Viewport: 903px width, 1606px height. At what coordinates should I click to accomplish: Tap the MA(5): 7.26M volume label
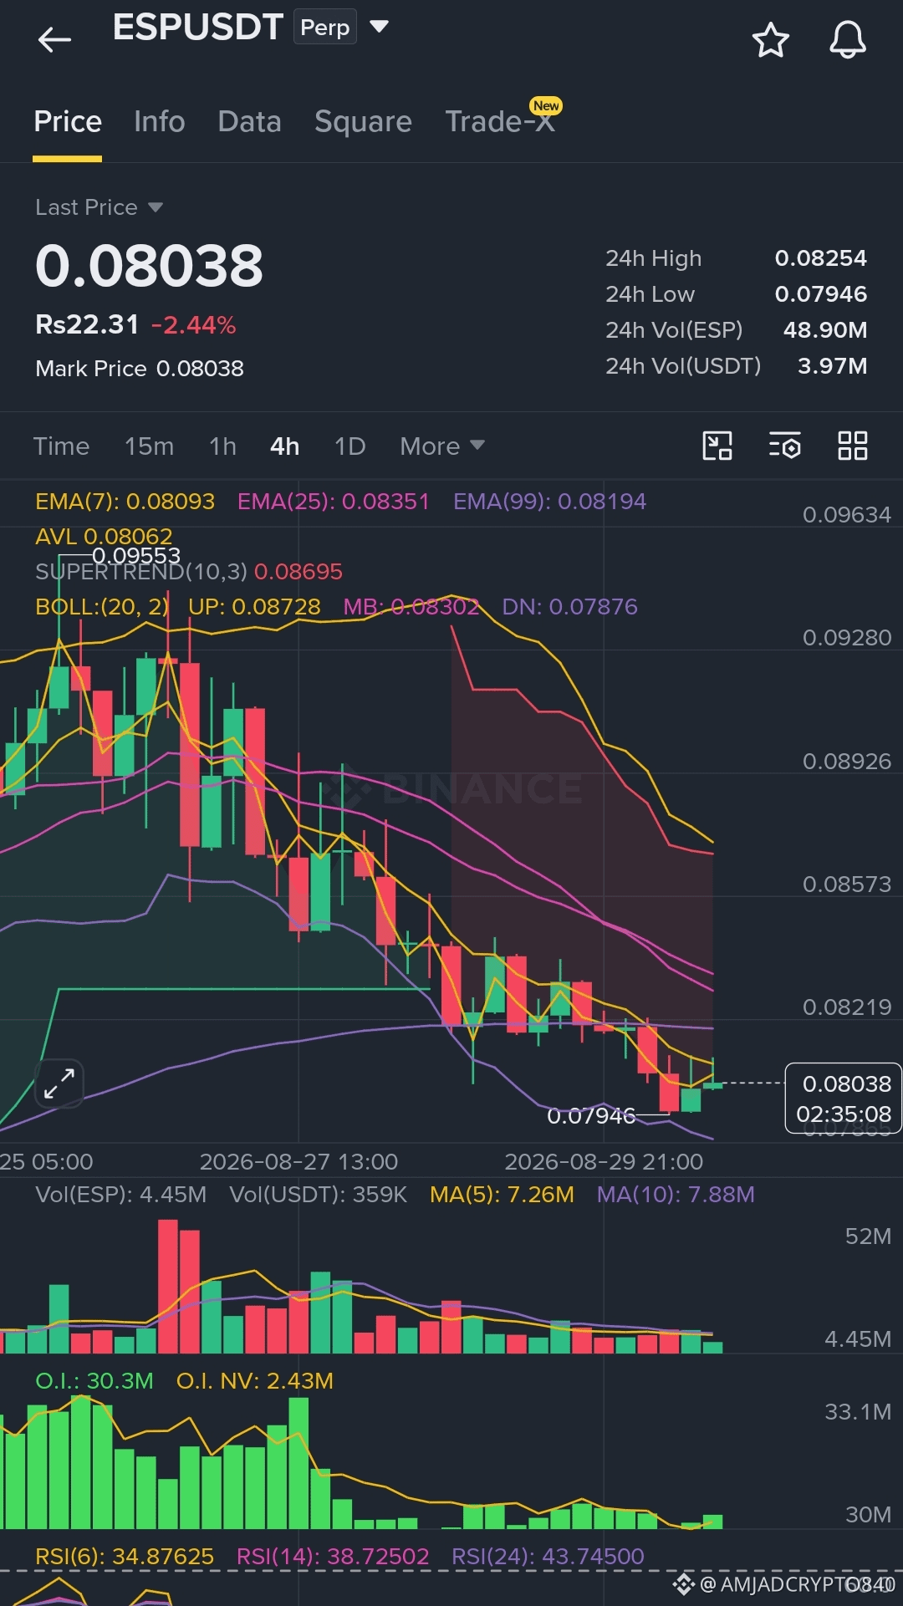click(x=502, y=1194)
